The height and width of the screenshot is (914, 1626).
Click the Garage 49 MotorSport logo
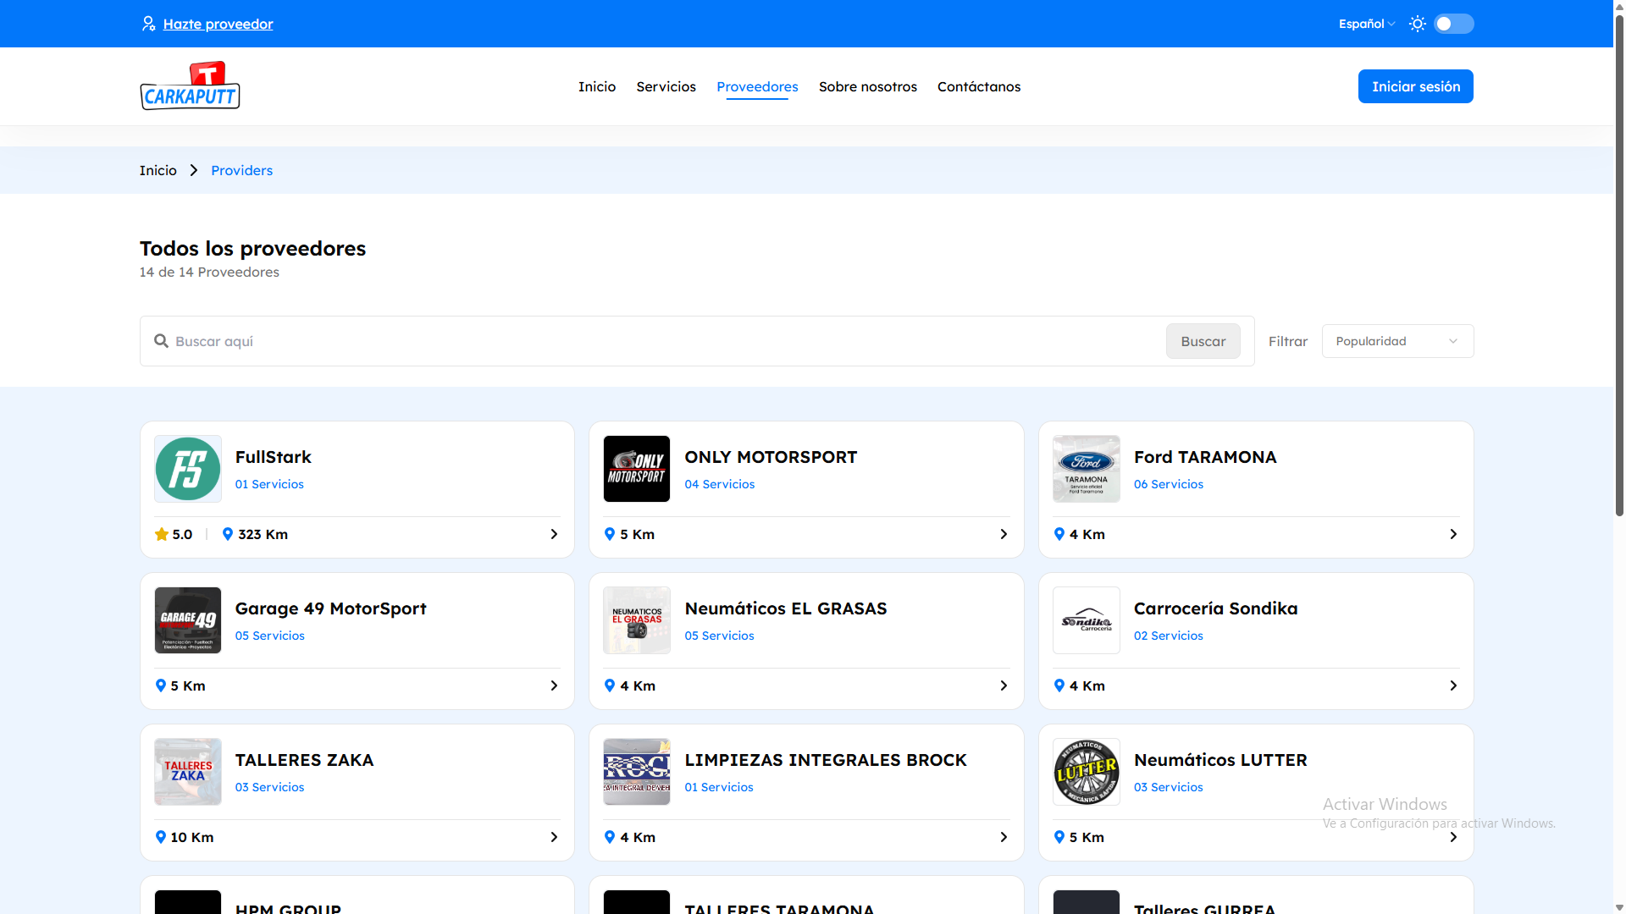[x=188, y=620]
